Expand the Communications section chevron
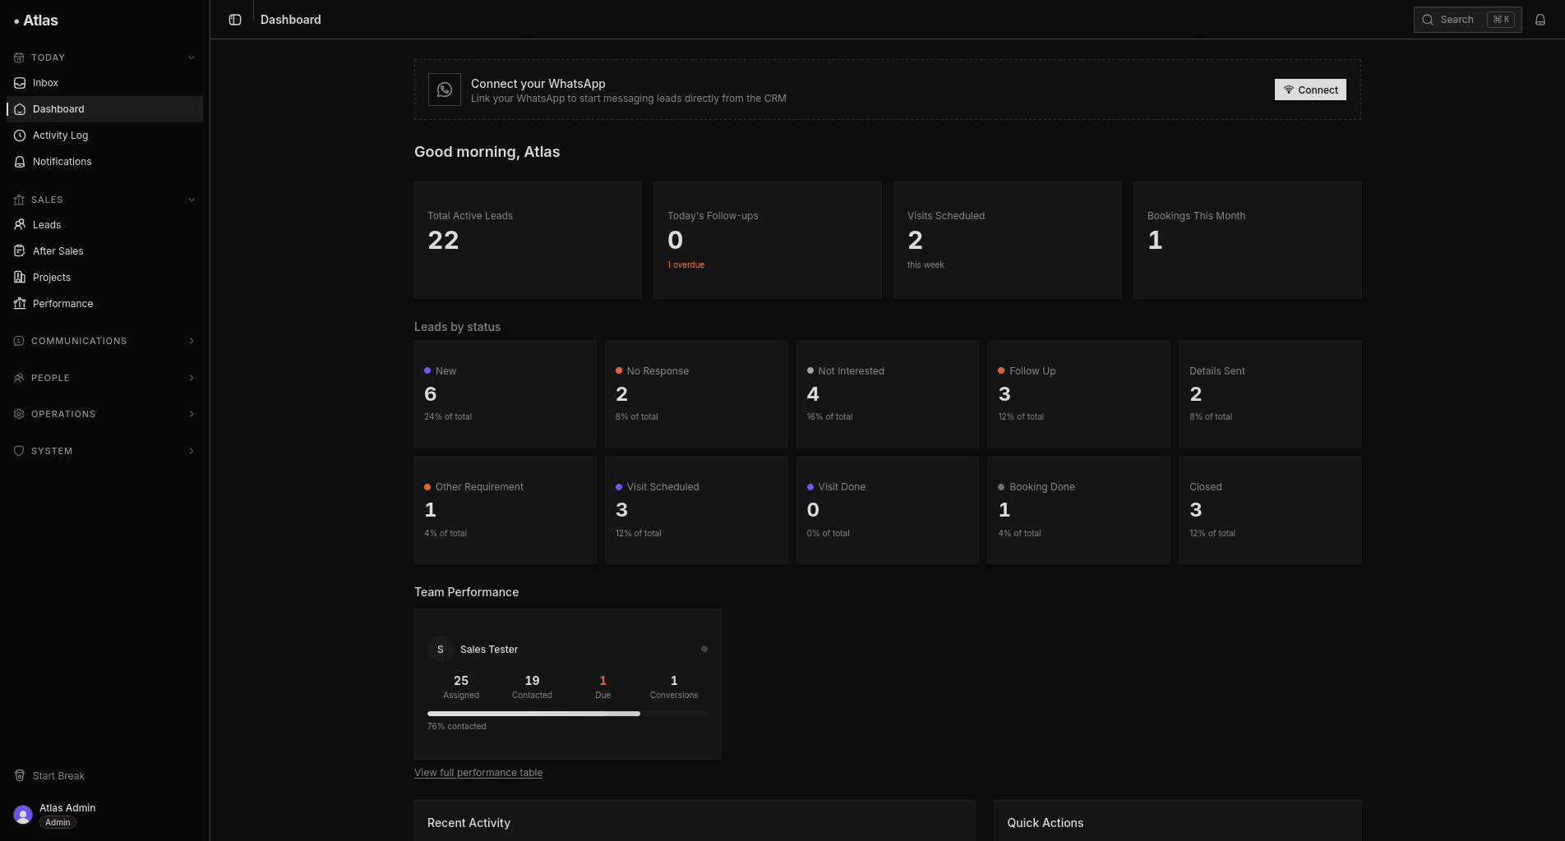Image resolution: width=1565 pixels, height=841 pixels. click(x=192, y=341)
